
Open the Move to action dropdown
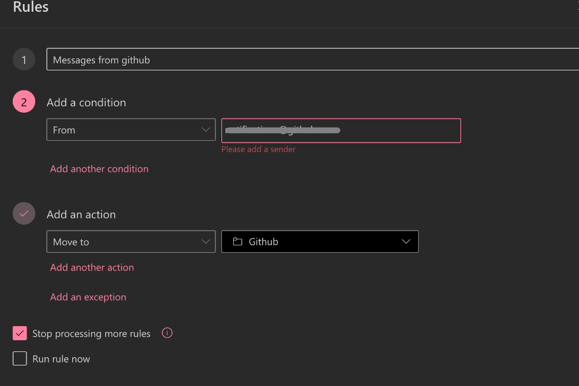click(x=131, y=242)
